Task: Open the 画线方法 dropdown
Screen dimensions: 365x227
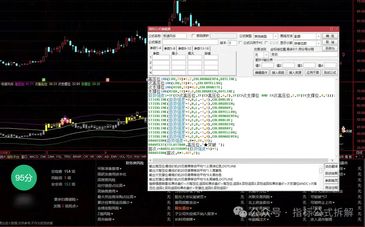Action: pyautogui.click(x=318, y=36)
